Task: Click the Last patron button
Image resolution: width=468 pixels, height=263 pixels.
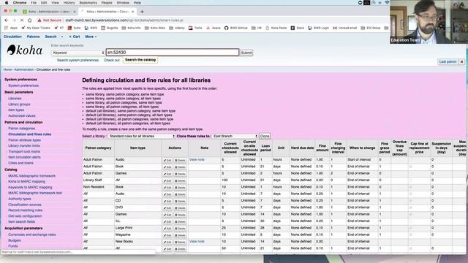Action: (x=448, y=61)
